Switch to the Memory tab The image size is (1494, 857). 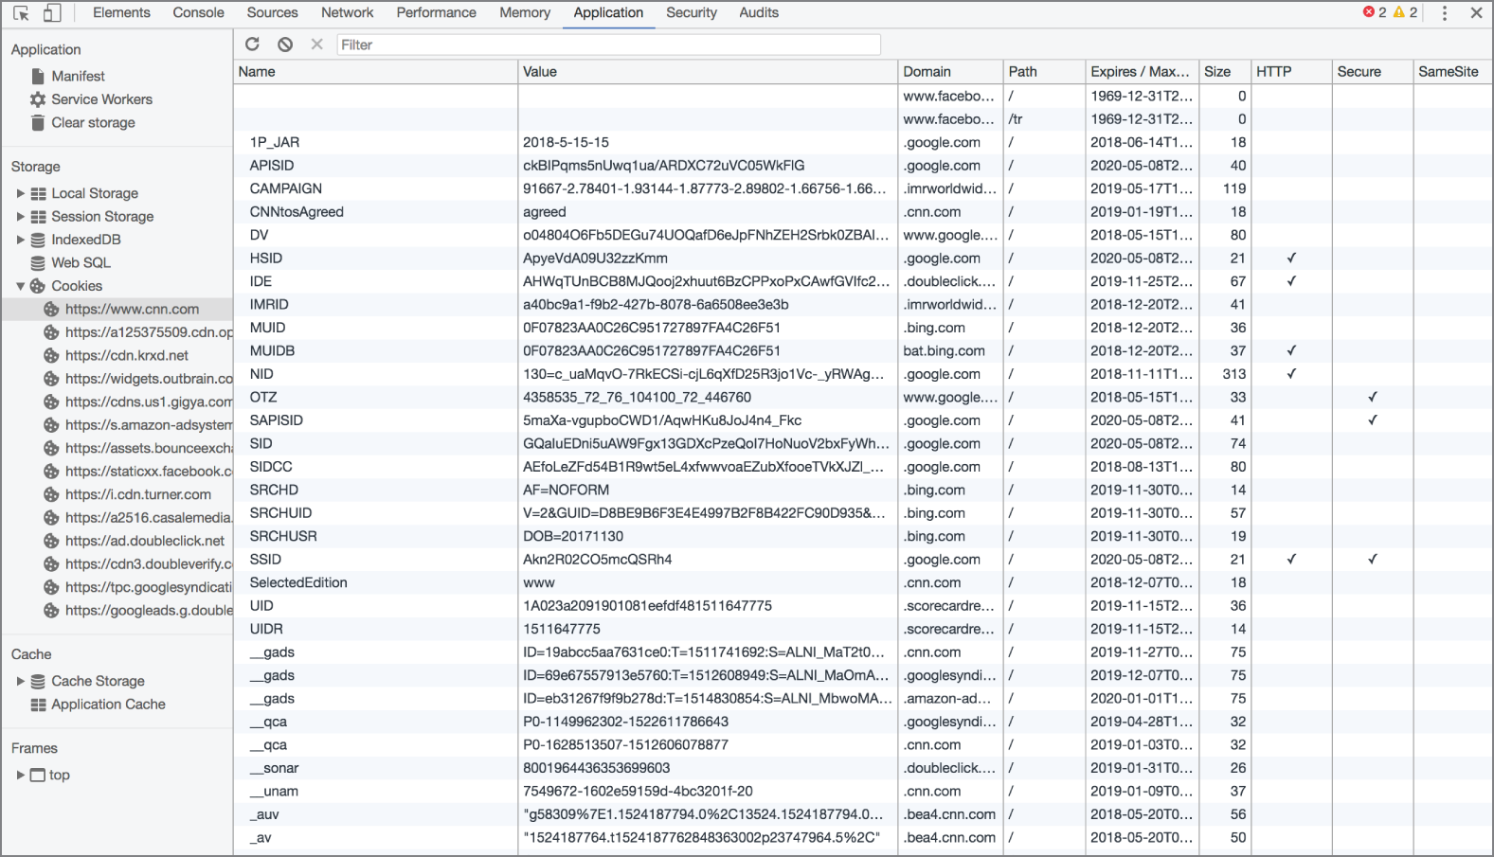pos(525,12)
